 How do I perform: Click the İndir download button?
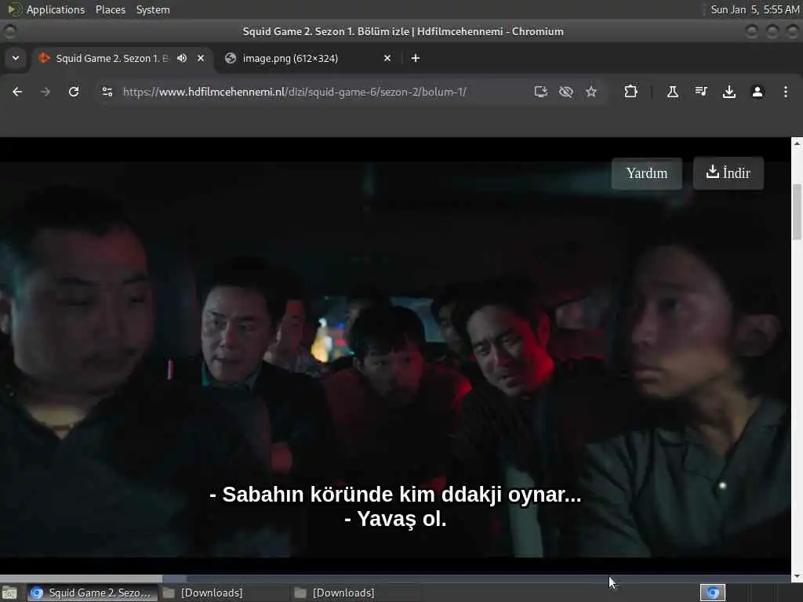pos(729,173)
